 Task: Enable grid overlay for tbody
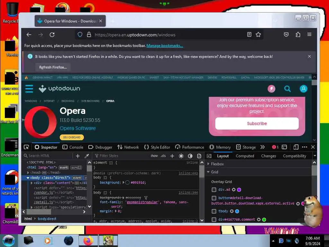point(214,211)
